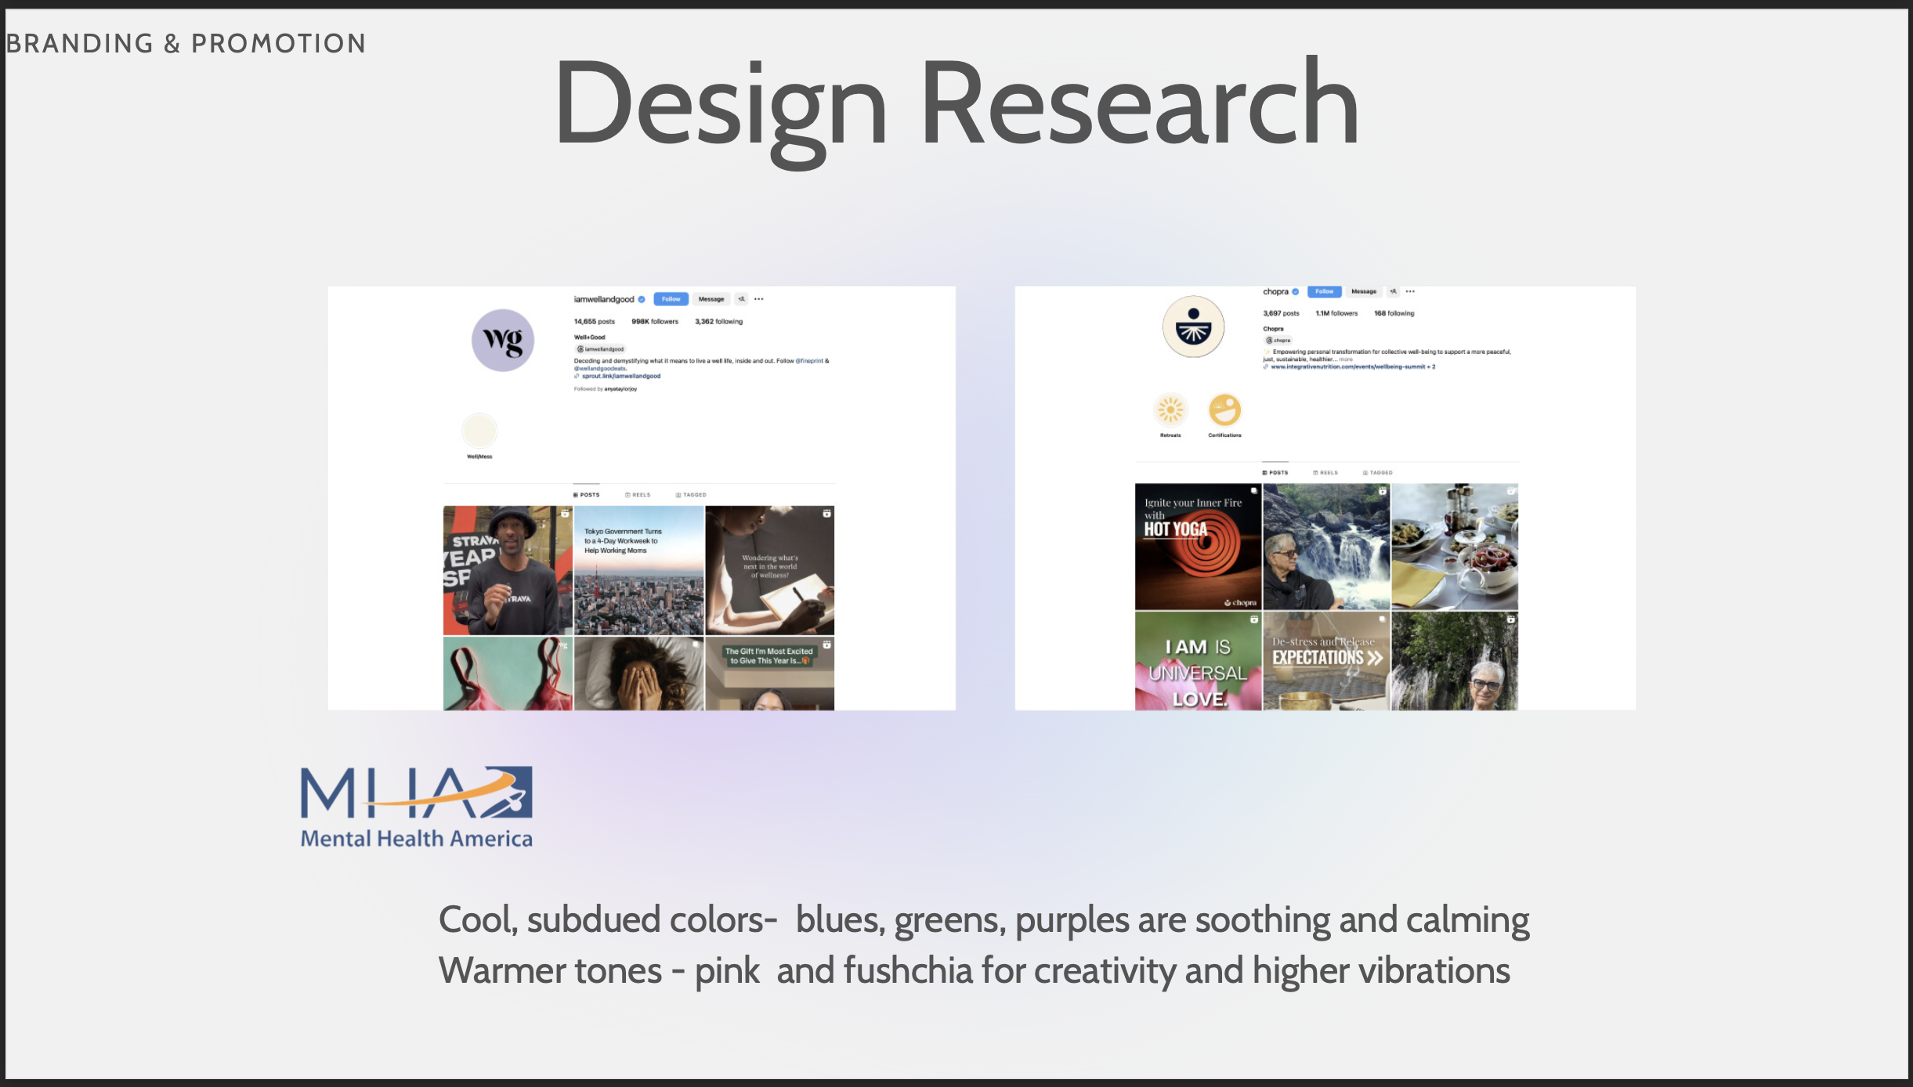Viewport: 1913px width, 1087px height.
Task: Click the Well/Mess story highlight circle
Action: point(479,431)
